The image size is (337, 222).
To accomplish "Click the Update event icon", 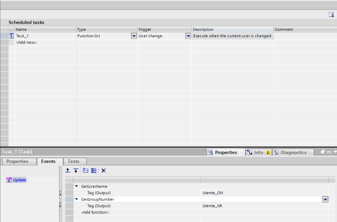I will pyautogui.click(x=9, y=180).
